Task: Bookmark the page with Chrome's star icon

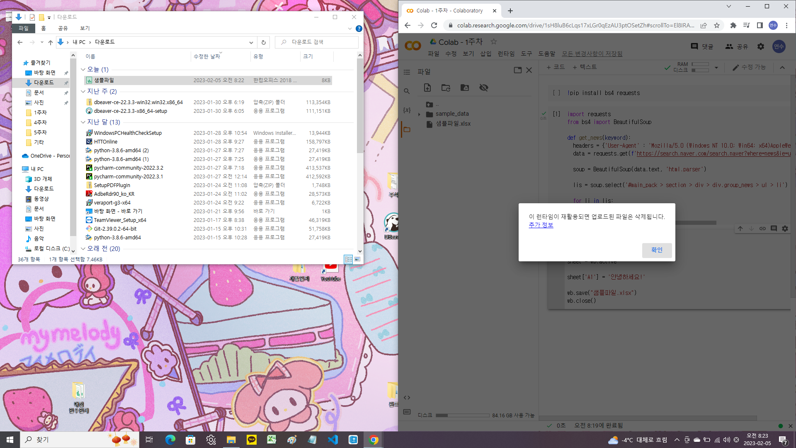Action: pyautogui.click(x=716, y=25)
